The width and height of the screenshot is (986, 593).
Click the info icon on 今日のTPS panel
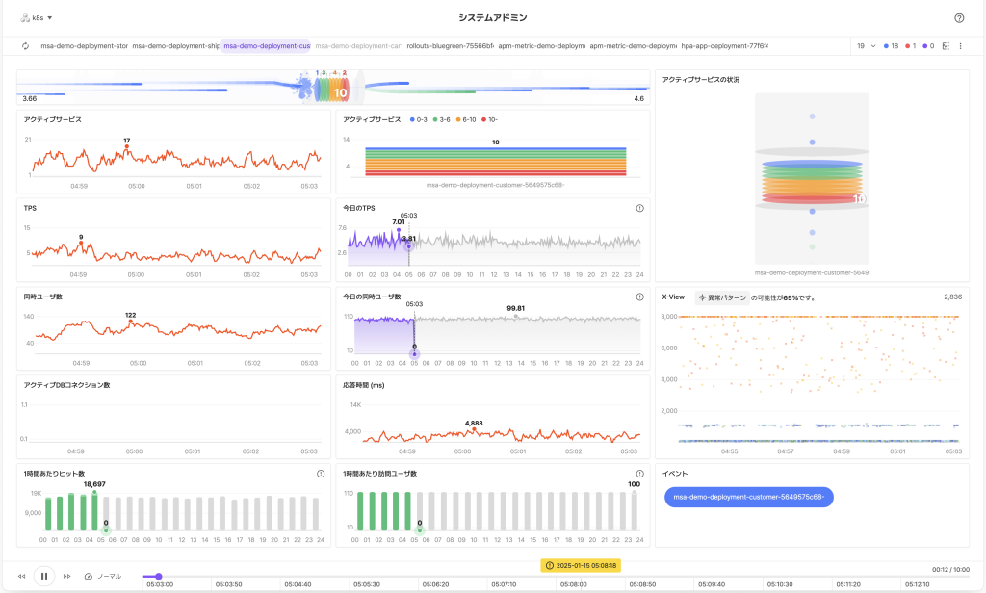click(x=640, y=208)
